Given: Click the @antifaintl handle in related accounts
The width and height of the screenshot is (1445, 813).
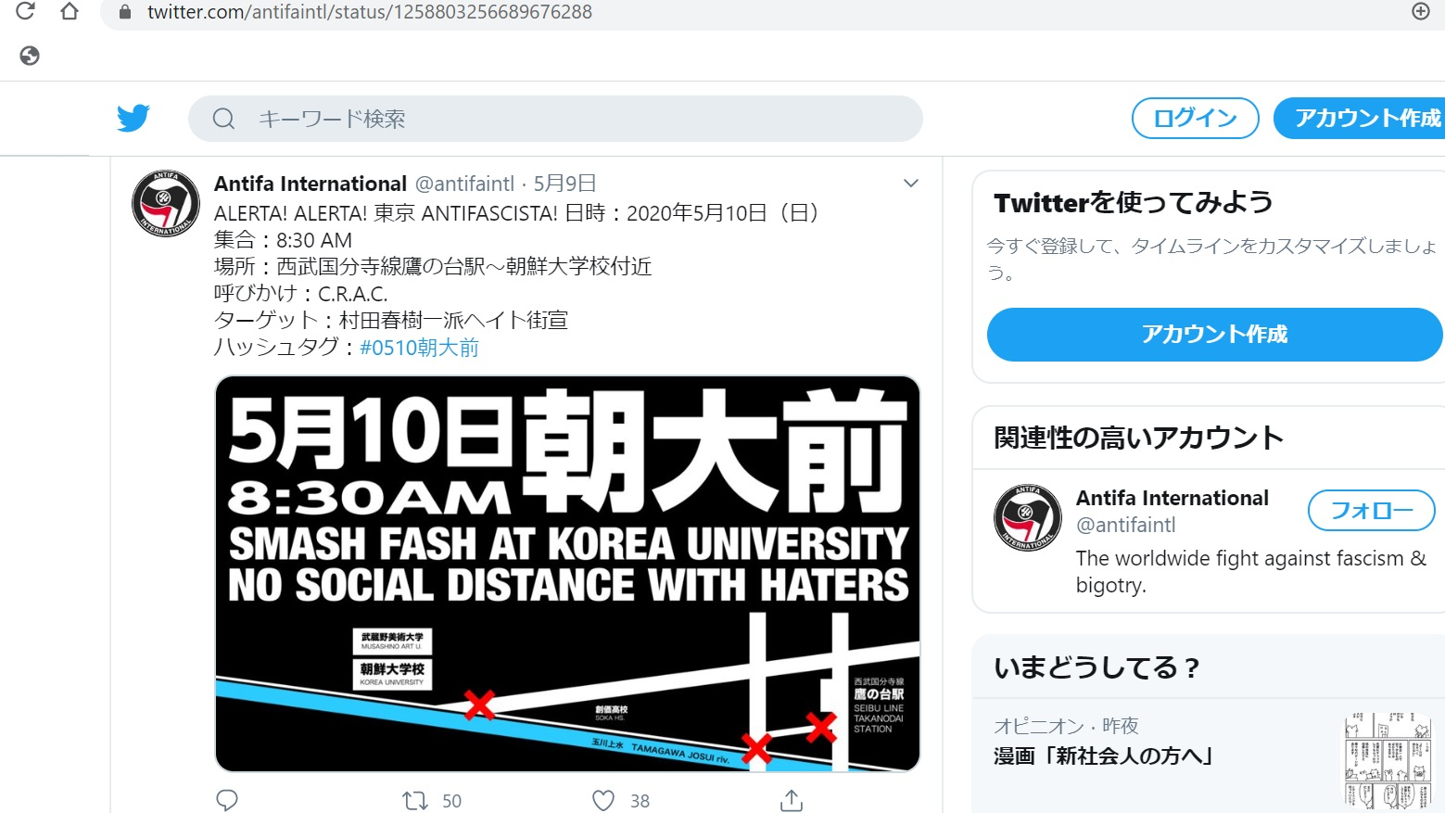Looking at the screenshot, I should tap(1125, 525).
